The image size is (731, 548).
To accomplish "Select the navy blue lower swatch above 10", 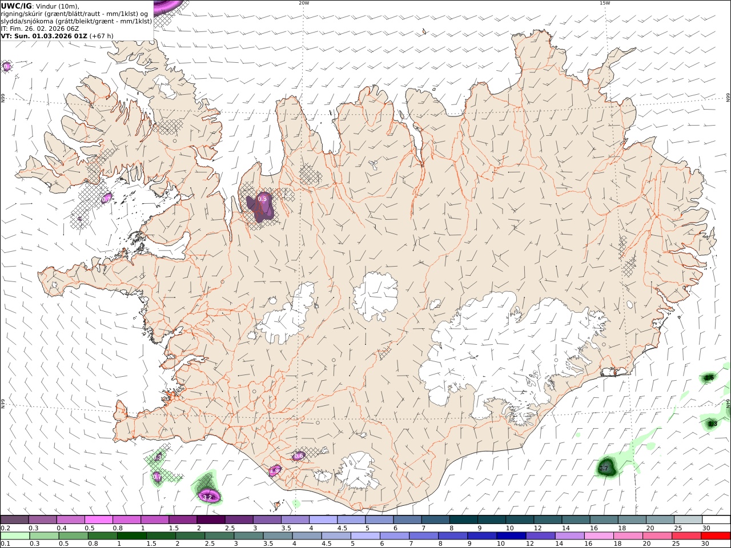I will coord(512,536).
